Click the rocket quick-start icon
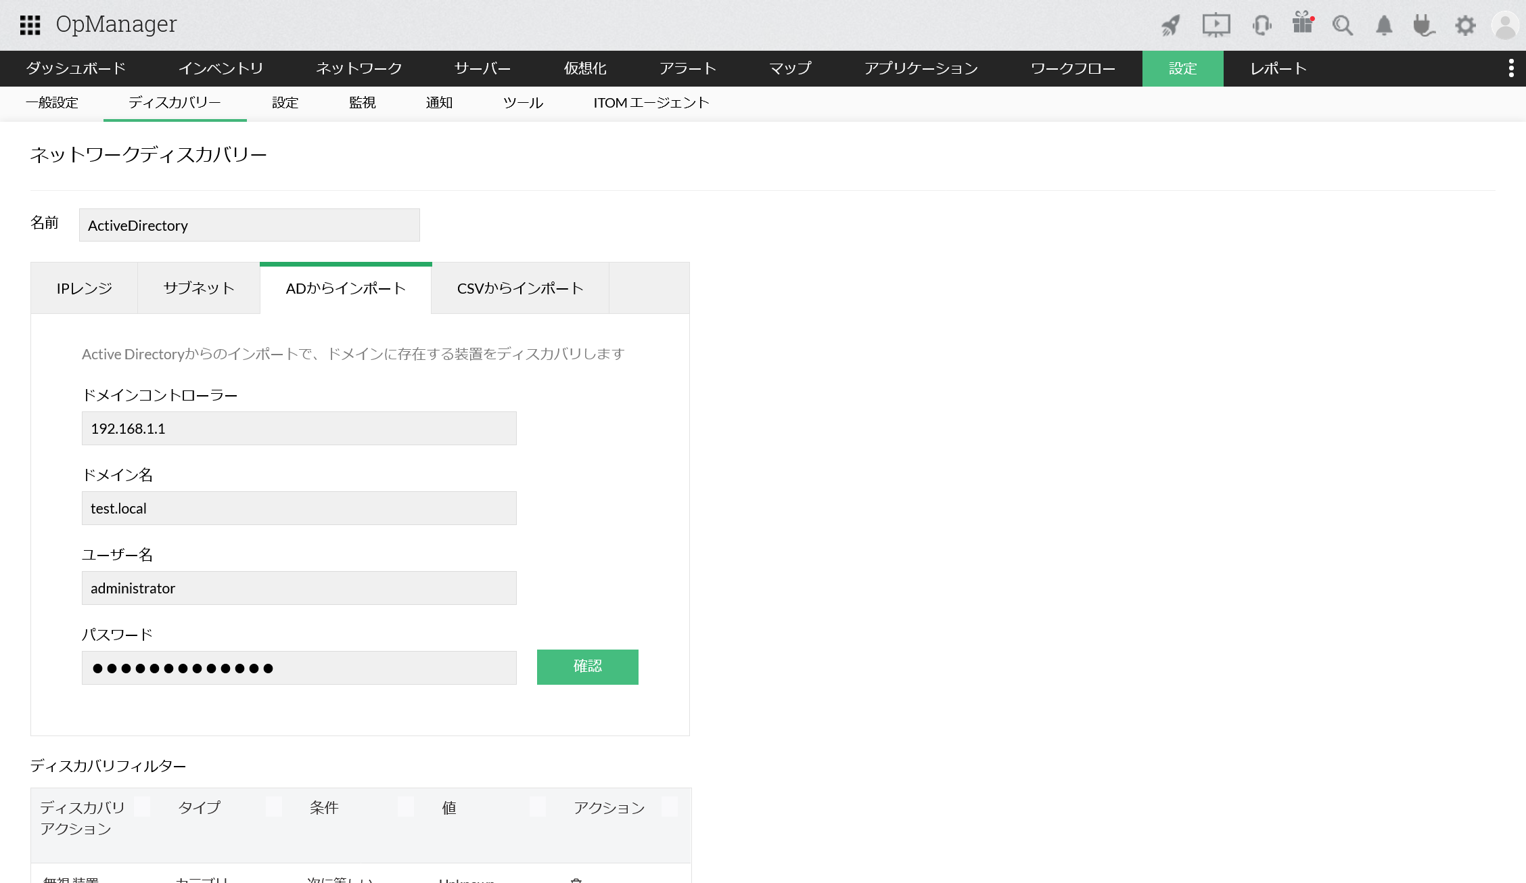The height and width of the screenshot is (883, 1526). pyautogui.click(x=1171, y=25)
